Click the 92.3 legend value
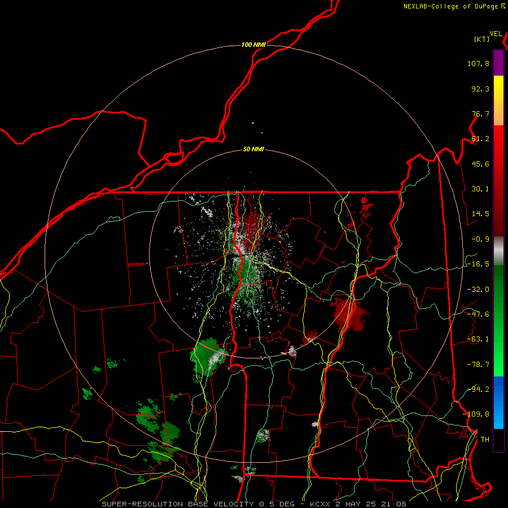The image size is (508, 508). tap(480, 89)
